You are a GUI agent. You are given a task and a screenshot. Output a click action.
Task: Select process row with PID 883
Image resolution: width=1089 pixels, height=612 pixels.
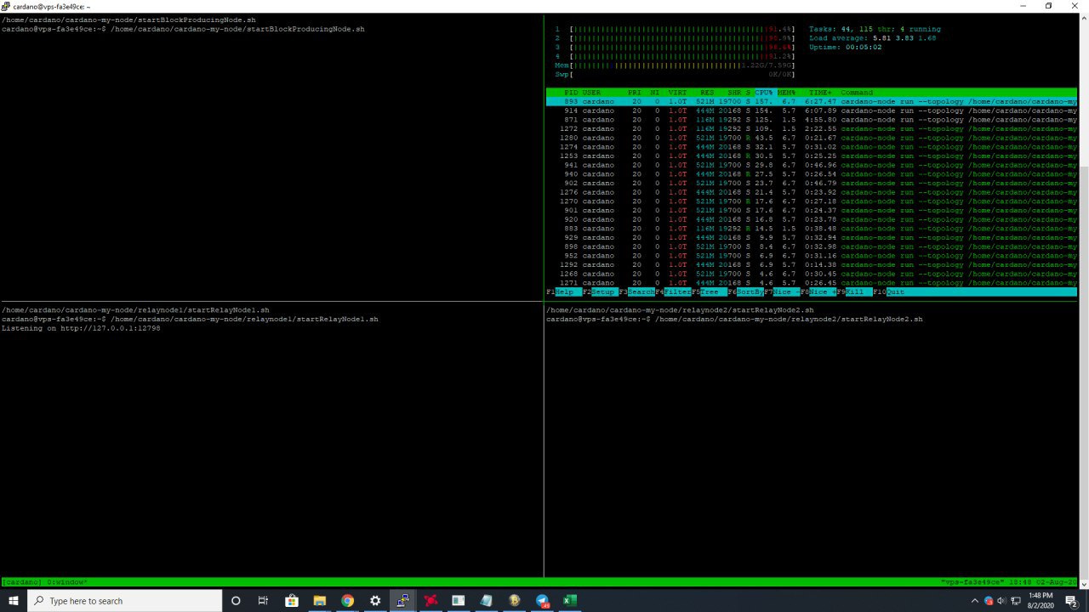pyautogui.click(x=812, y=229)
